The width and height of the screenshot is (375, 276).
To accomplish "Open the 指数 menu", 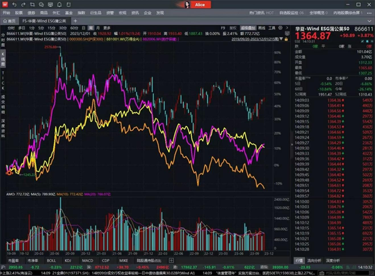I will click(x=81, y=13).
